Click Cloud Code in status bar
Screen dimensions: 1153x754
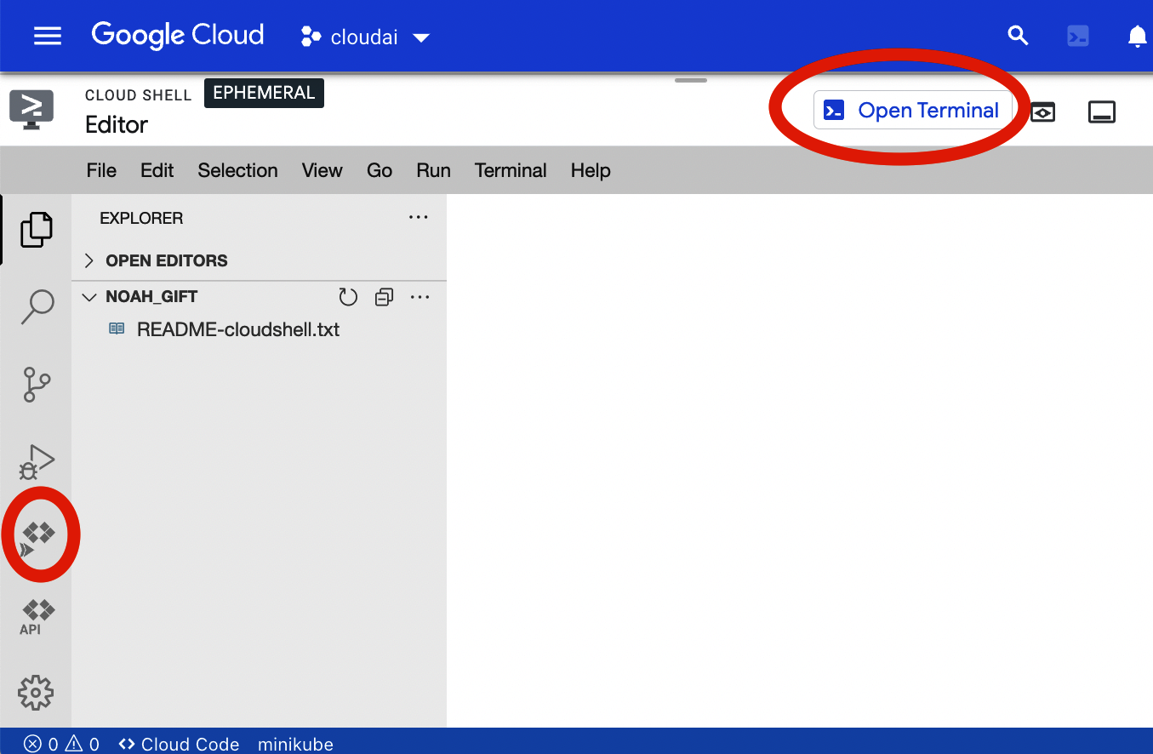[180, 744]
